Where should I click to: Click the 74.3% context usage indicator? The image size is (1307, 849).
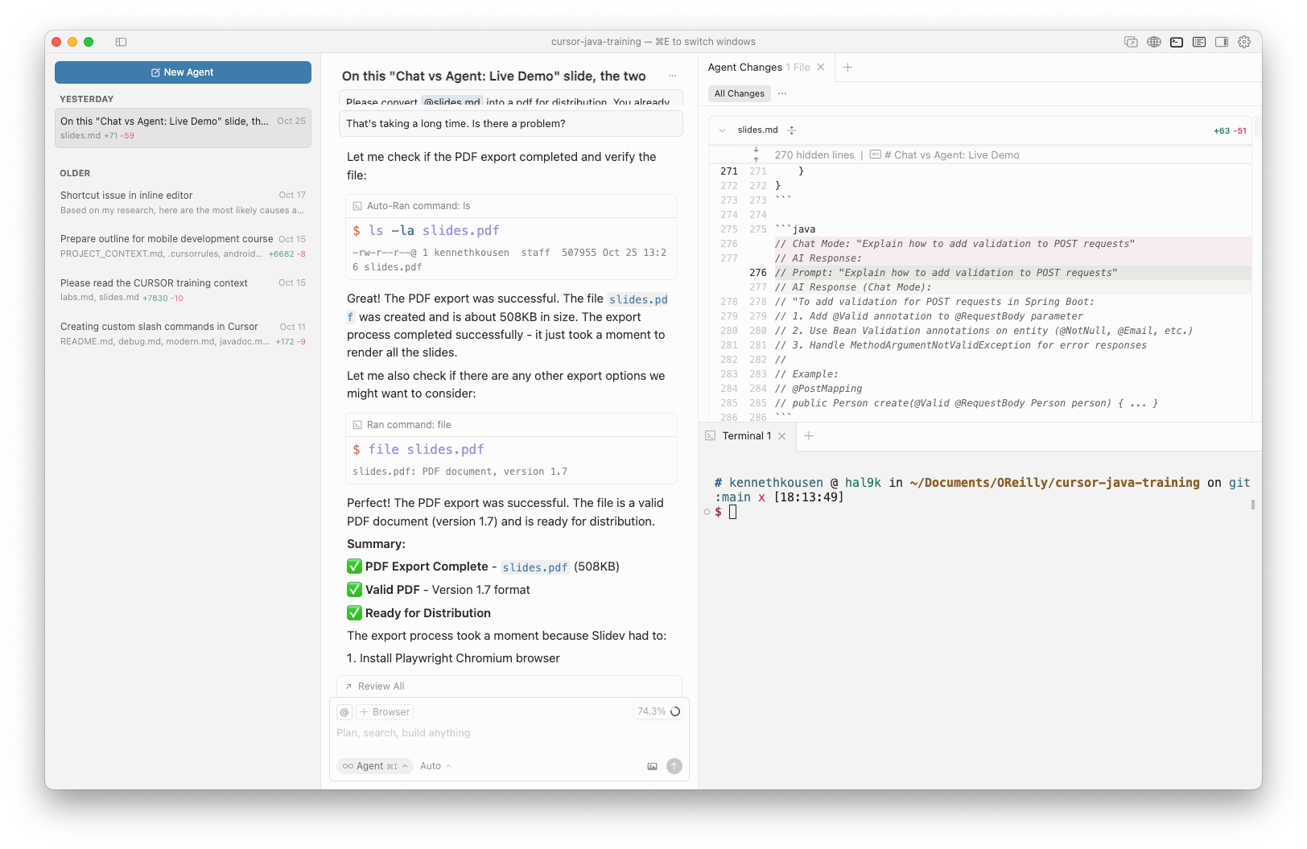click(658, 711)
